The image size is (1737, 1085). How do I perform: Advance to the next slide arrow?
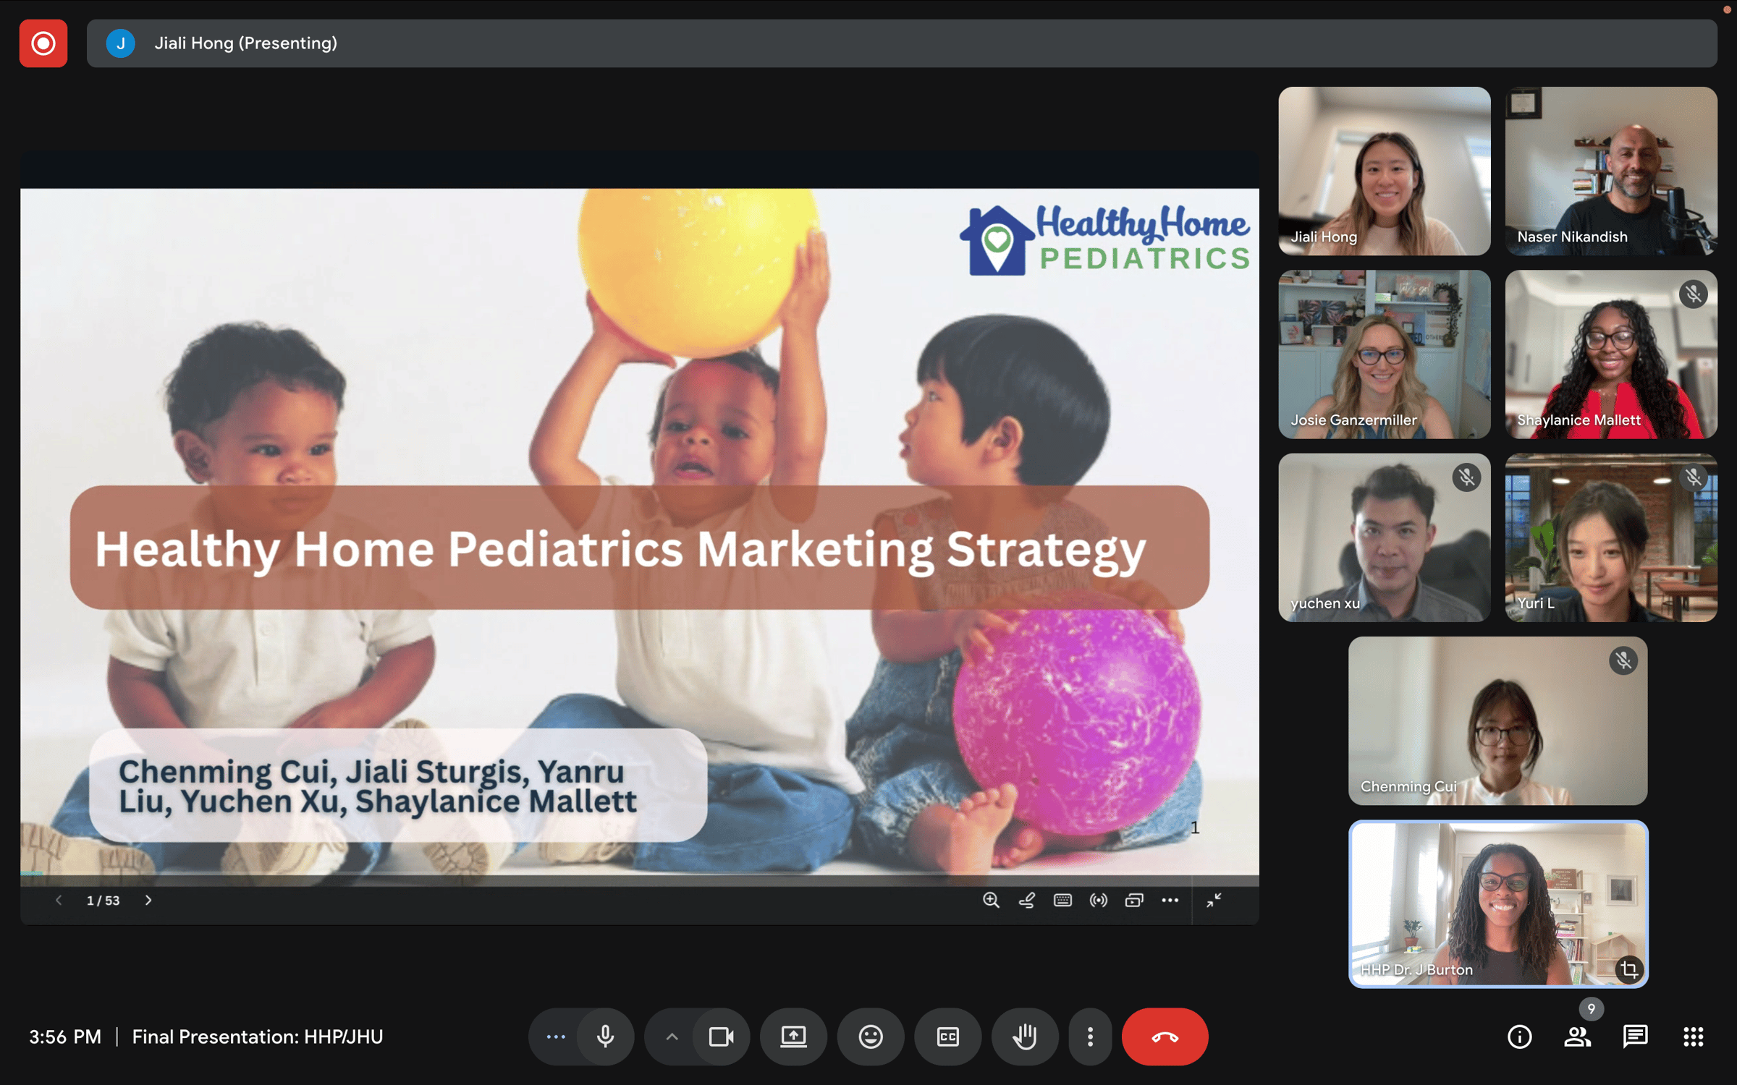tap(148, 900)
